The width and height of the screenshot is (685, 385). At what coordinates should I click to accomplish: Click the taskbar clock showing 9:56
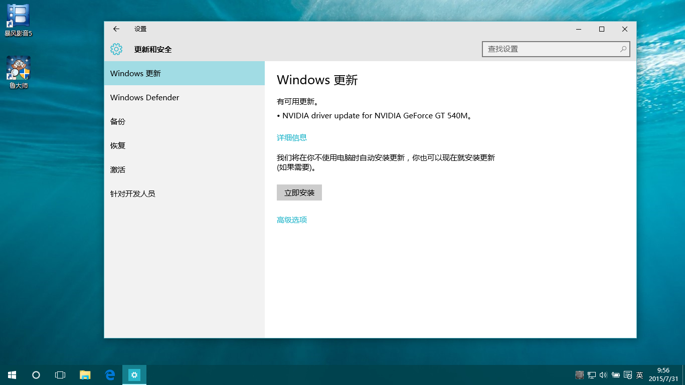(x=663, y=375)
